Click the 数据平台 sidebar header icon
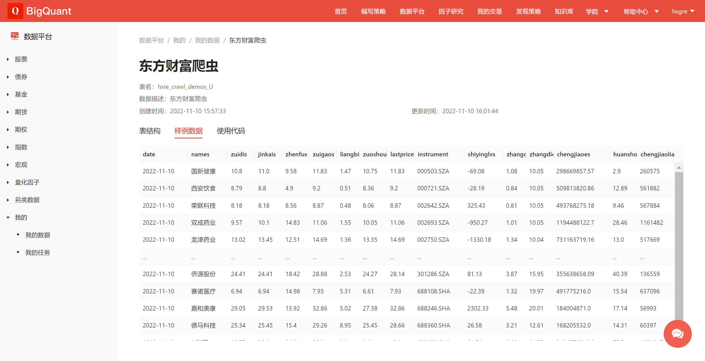 click(x=15, y=36)
